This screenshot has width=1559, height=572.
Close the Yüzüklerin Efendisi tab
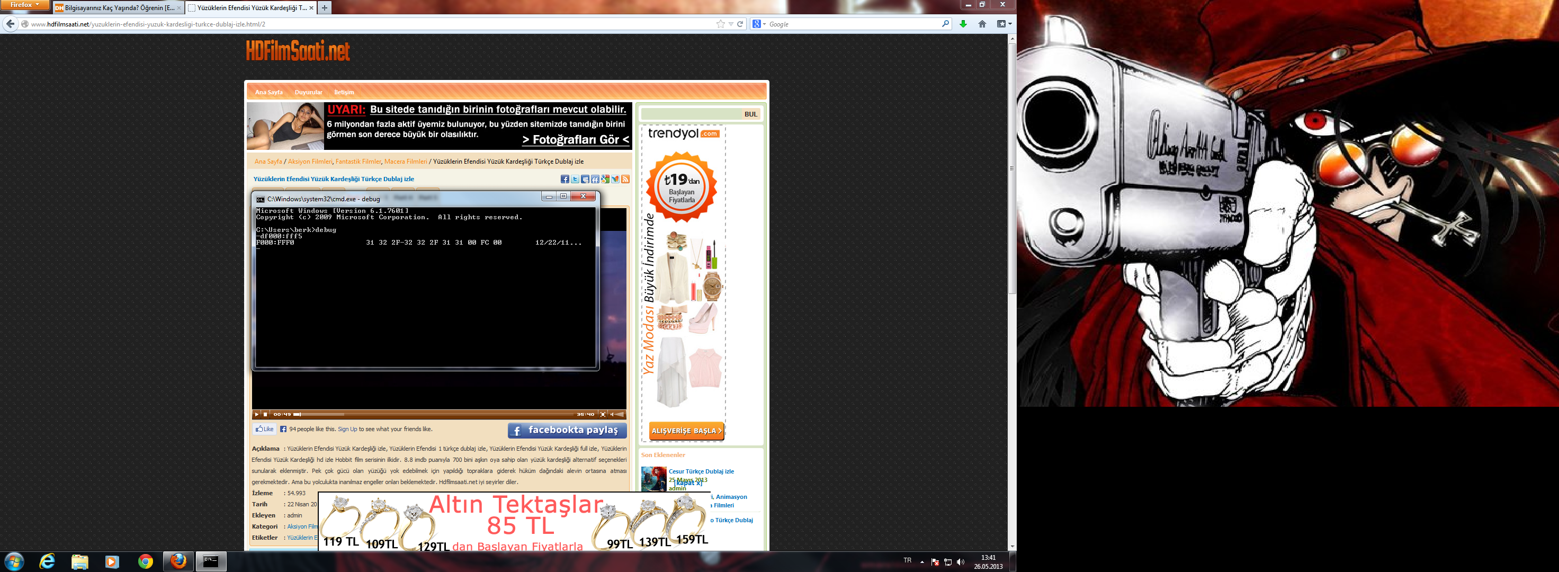tap(311, 8)
